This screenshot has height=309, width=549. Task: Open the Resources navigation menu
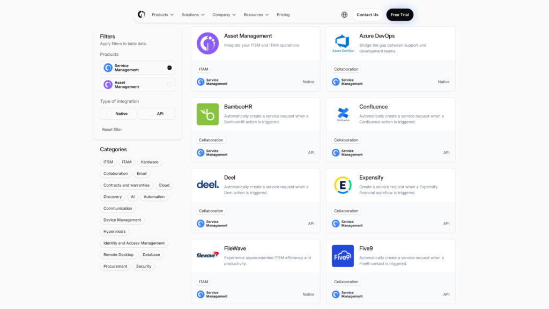click(256, 14)
